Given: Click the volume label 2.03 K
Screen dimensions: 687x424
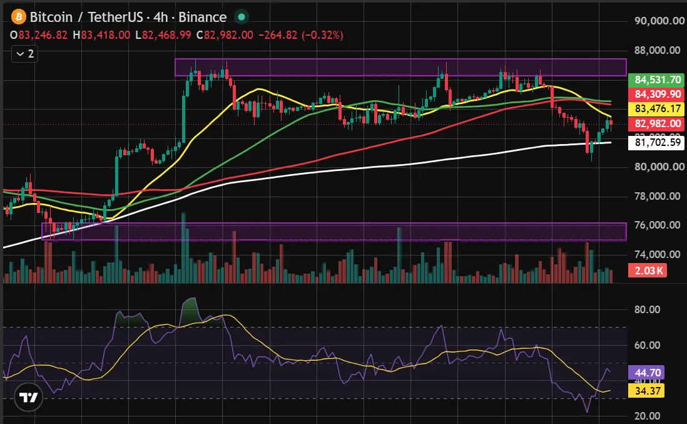Looking at the screenshot, I should (648, 271).
